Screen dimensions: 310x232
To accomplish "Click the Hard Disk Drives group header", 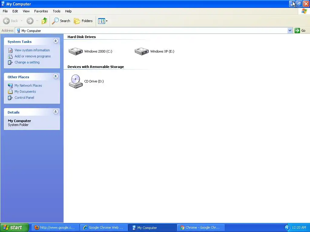I will (x=82, y=37).
